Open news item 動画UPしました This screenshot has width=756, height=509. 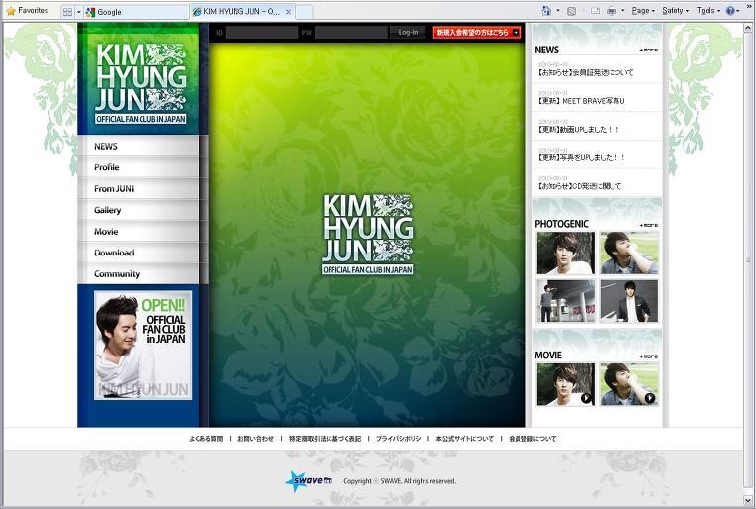(x=578, y=130)
